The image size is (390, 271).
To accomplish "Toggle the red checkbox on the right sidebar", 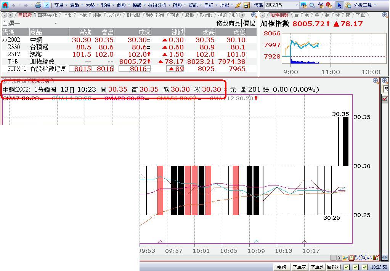I will 385,98.
